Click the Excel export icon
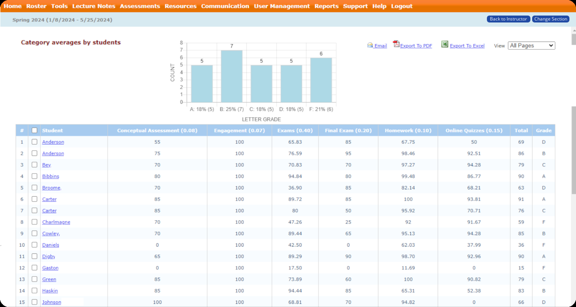The height and width of the screenshot is (307, 576). pyautogui.click(x=445, y=44)
